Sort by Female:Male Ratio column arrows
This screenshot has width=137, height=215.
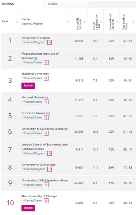[x=133, y=21]
